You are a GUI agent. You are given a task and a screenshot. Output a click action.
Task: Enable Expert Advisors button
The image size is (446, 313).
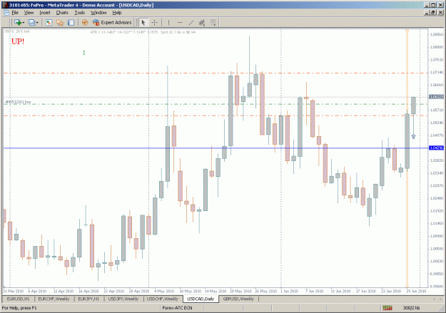(x=112, y=22)
